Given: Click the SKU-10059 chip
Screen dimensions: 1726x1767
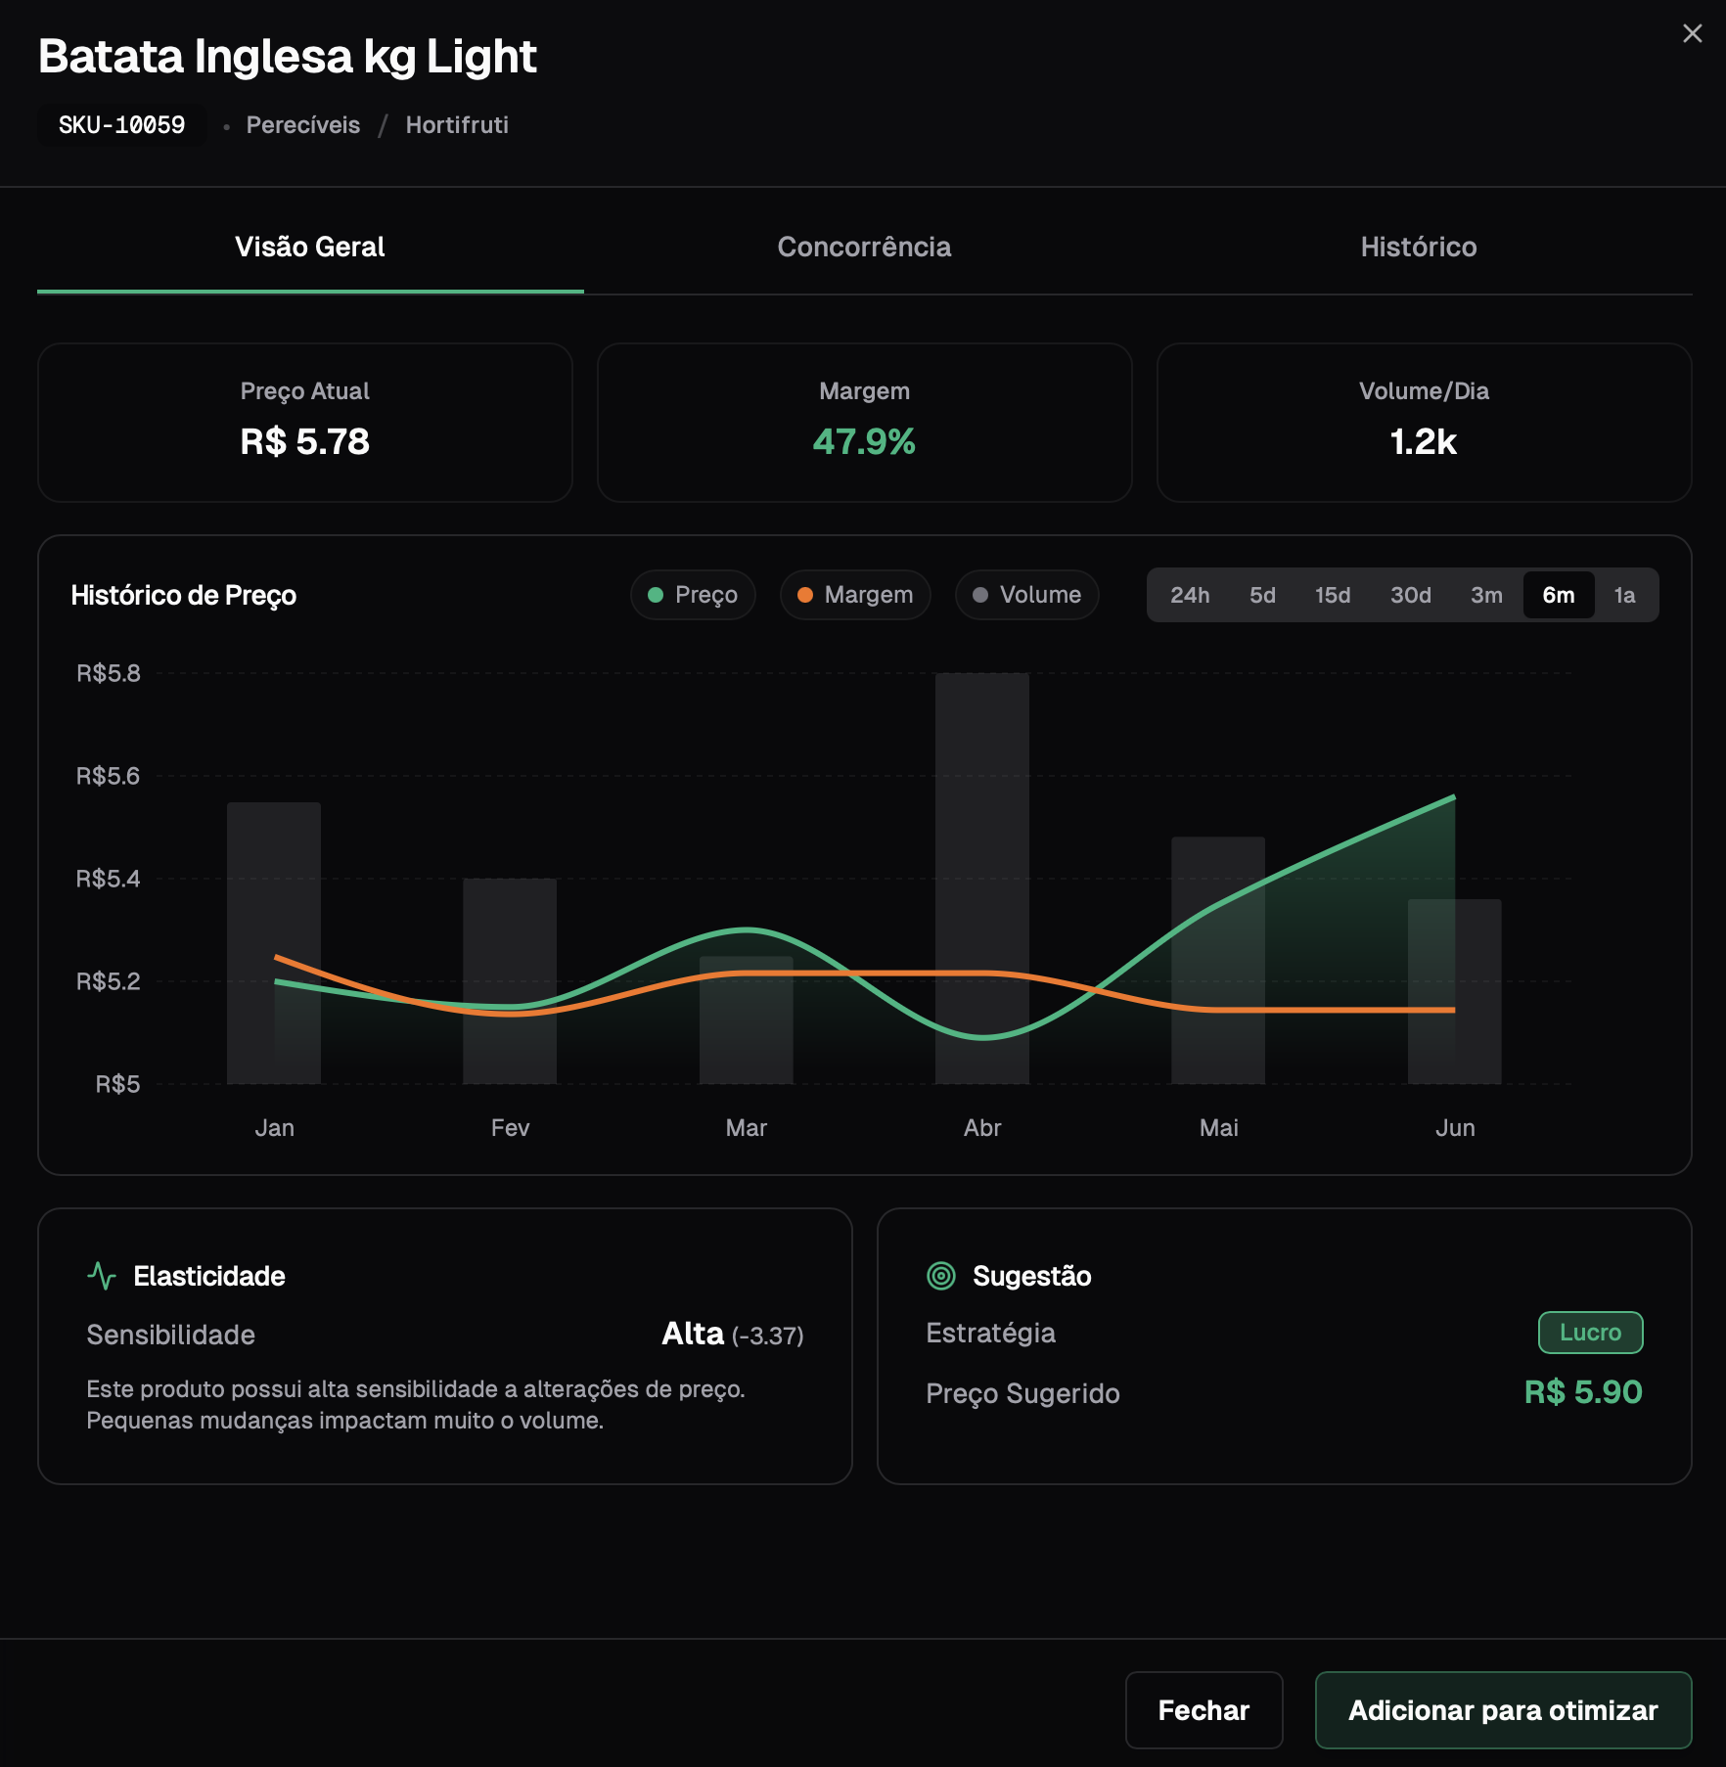Looking at the screenshot, I should pos(121,124).
